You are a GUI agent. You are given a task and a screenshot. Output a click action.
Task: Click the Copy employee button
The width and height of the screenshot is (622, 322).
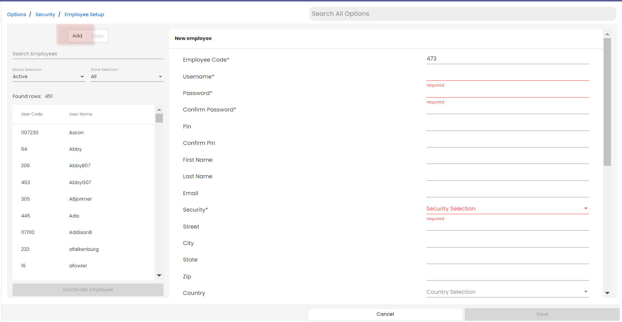click(x=98, y=36)
